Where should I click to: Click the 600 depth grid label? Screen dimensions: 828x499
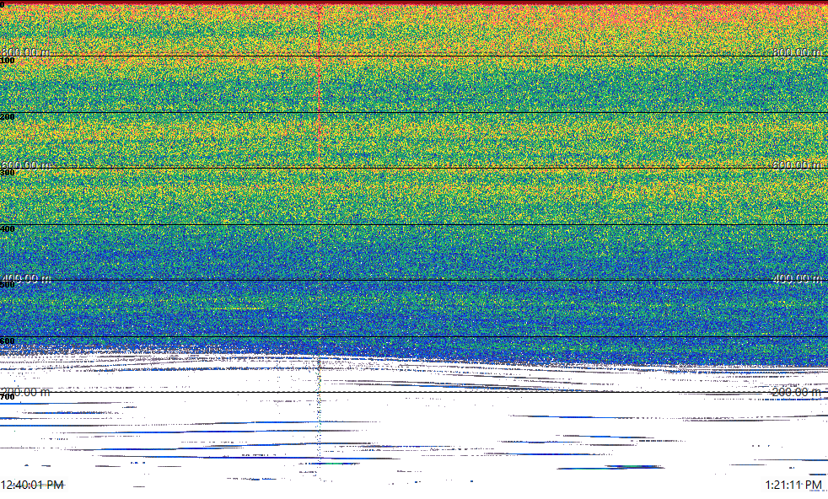8,341
